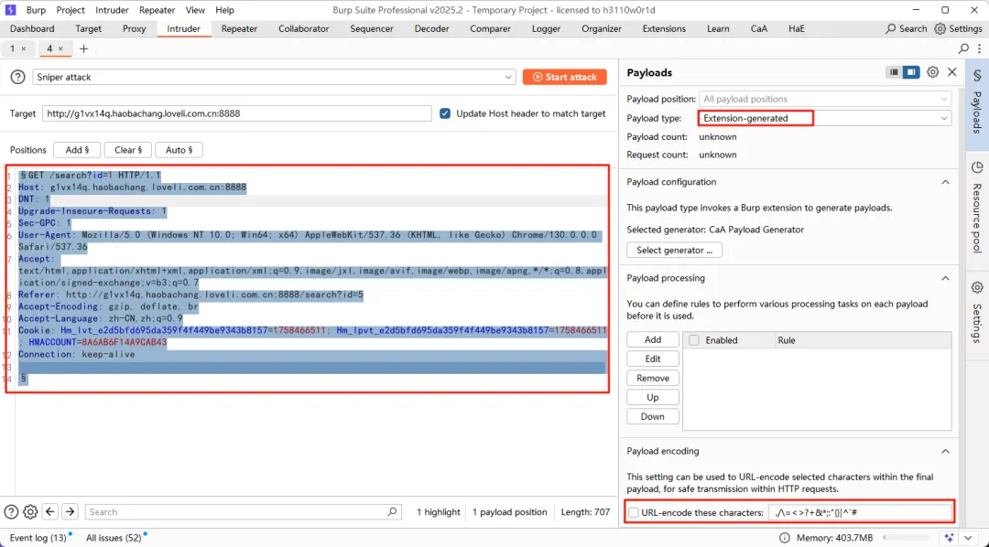
Task: Click the request editor Search field
Action: pyautogui.click(x=243, y=511)
